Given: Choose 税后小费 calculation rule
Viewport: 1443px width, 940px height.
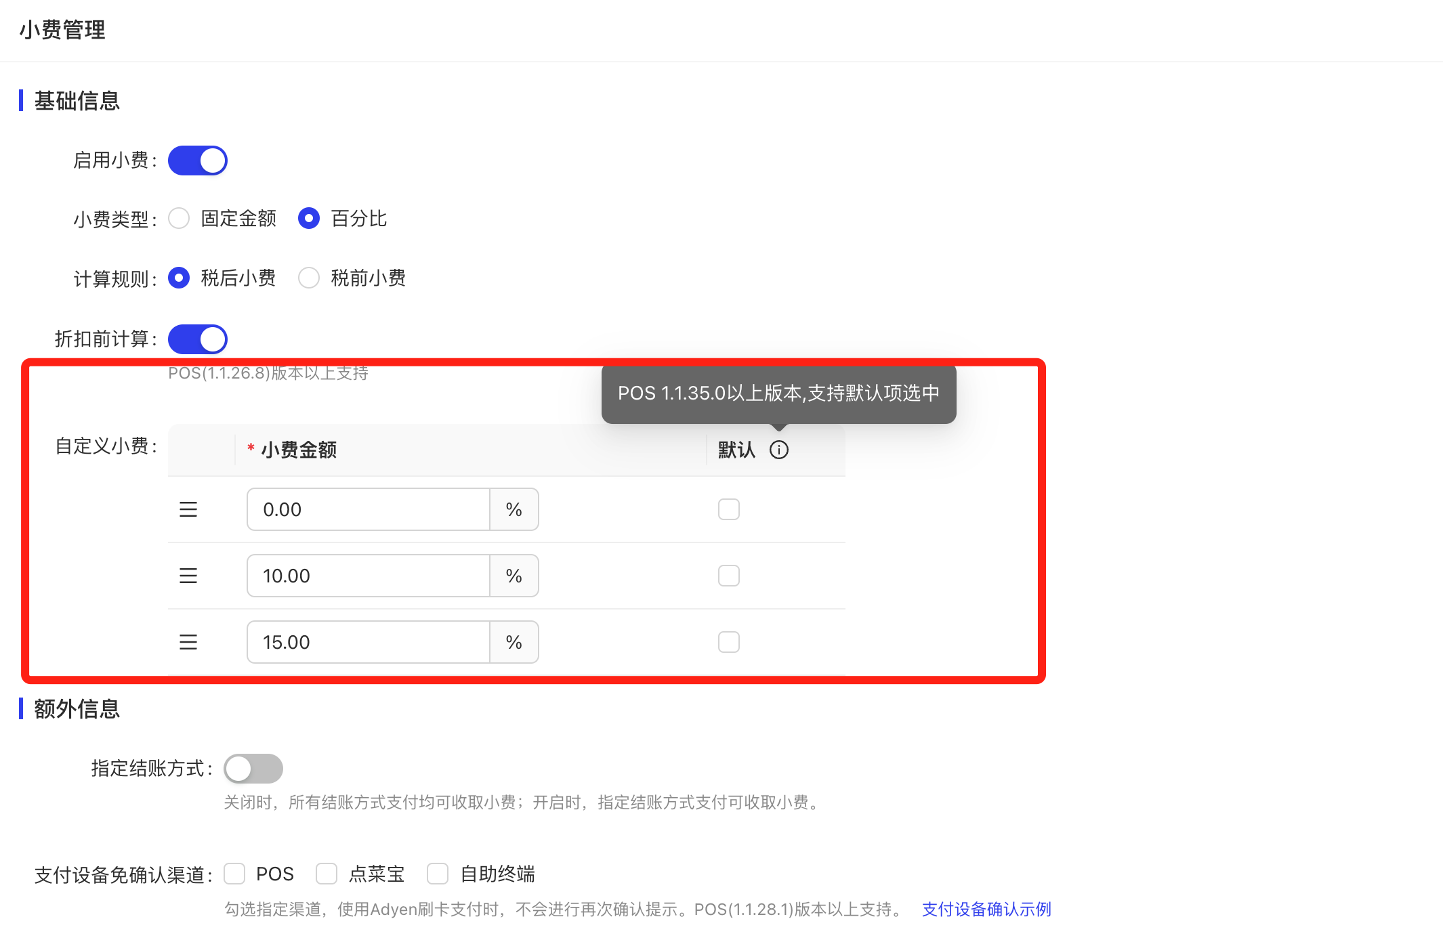Looking at the screenshot, I should click(179, 278).
